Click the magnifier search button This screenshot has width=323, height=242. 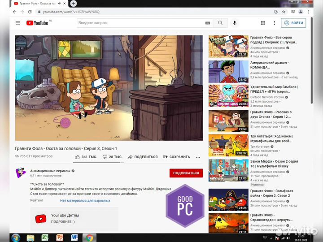coord(220,23)
